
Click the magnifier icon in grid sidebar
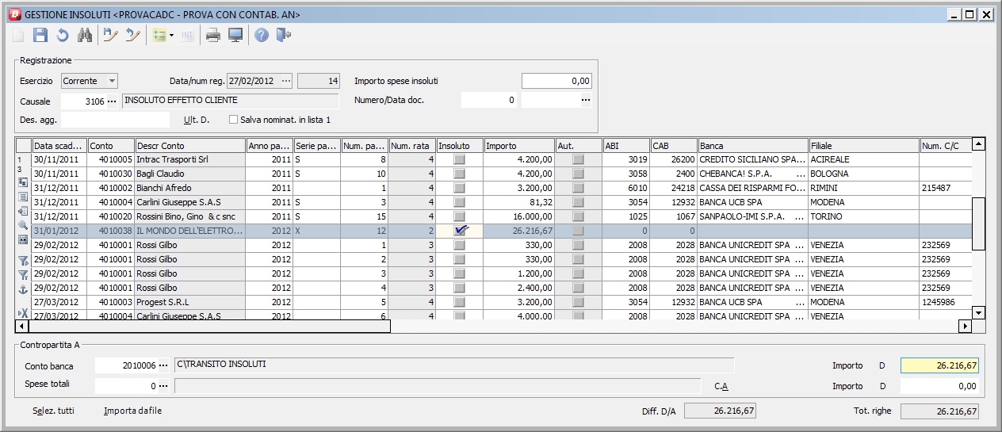click(x=23, y=225)
